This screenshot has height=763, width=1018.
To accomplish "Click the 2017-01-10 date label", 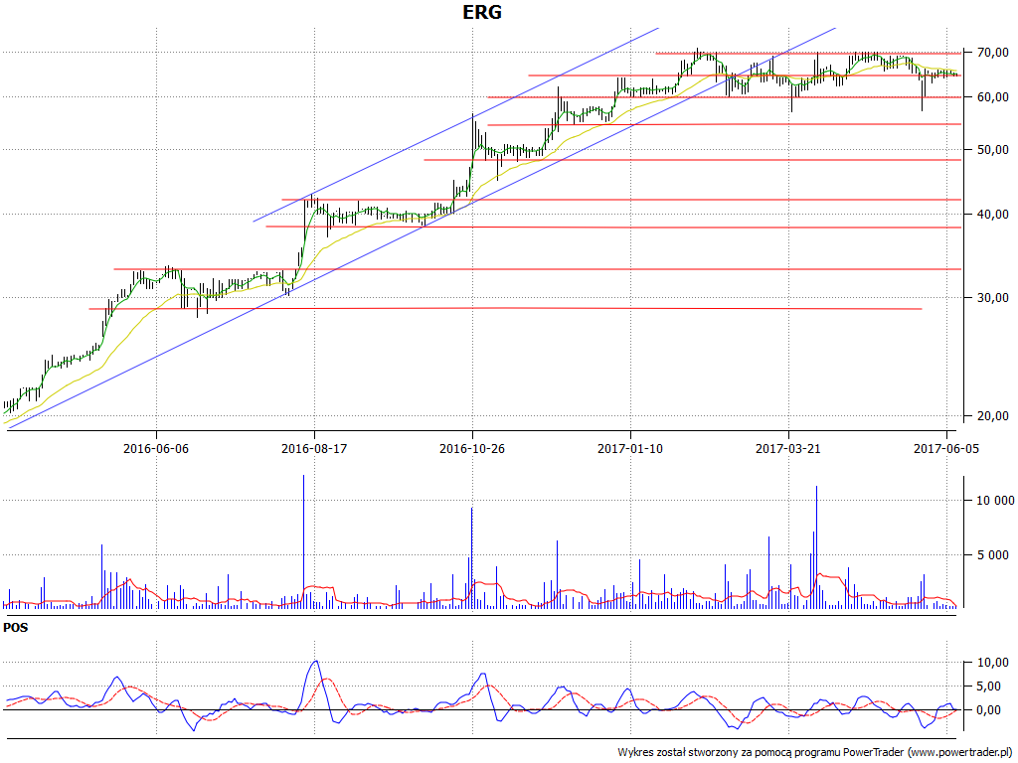I will click(630, 448).
